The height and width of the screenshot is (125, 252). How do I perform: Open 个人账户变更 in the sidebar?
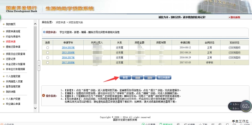pos(13,99)
